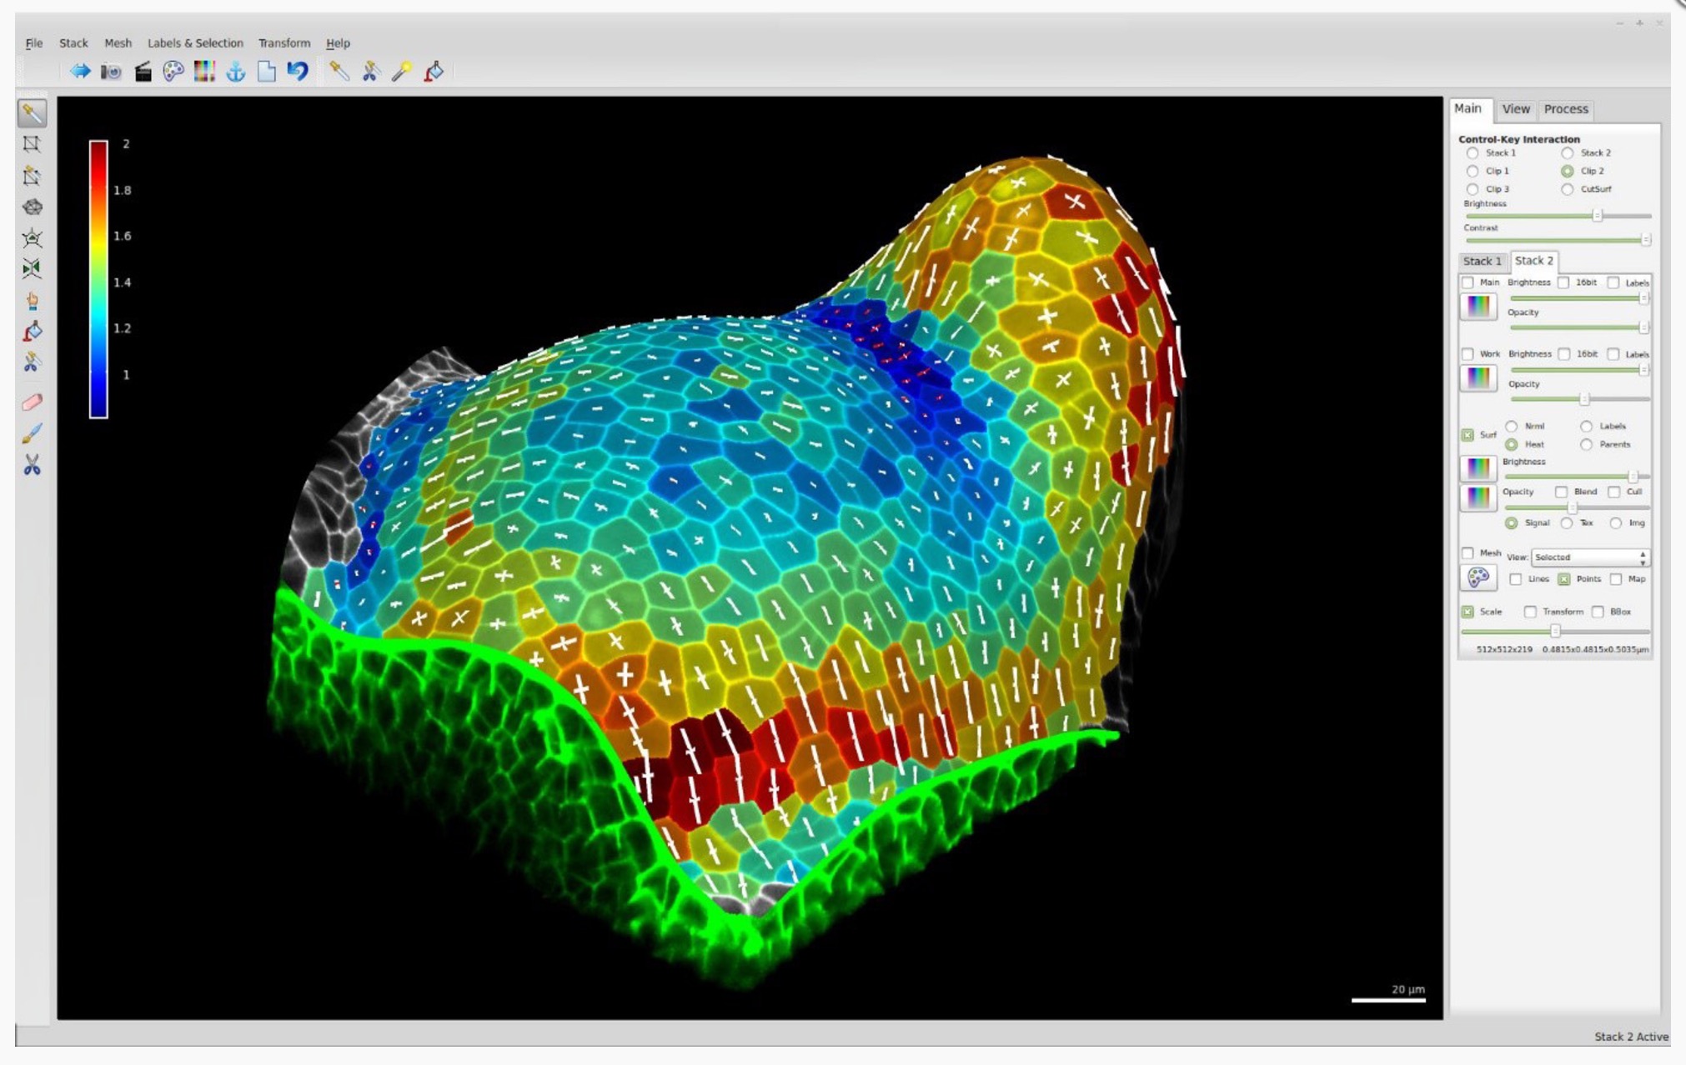Click the Surf brightness colormap button
The image size is (1686, 1065).
[1478, 467]
